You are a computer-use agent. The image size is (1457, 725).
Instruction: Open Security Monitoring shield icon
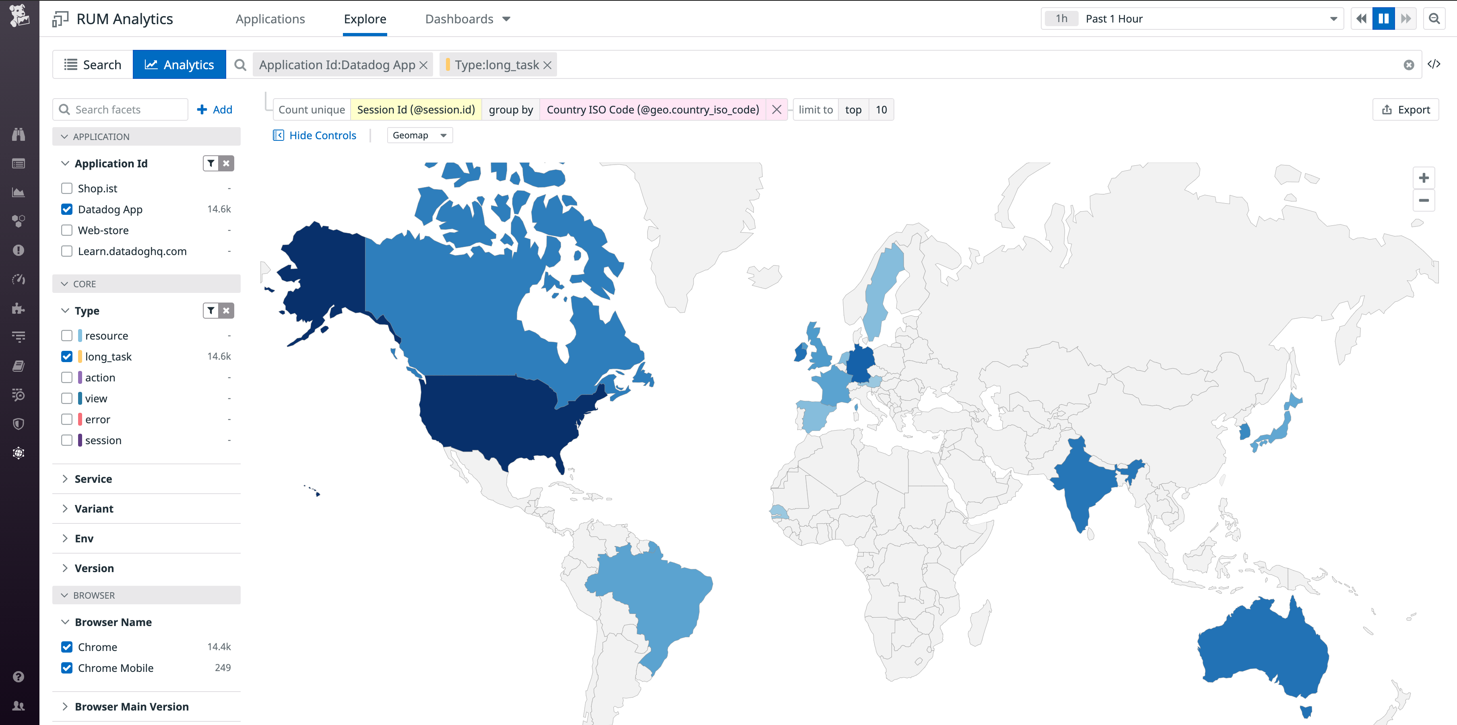(19, 424)
